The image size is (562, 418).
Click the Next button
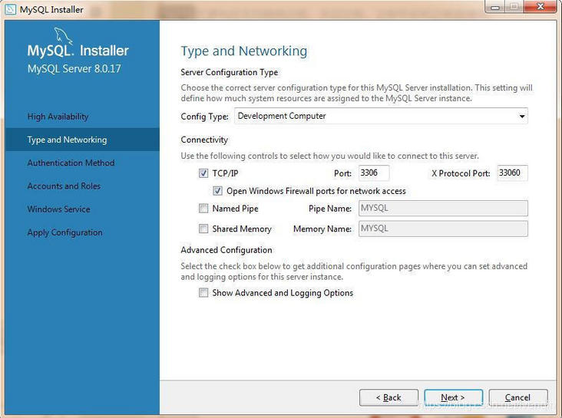click(x=453, y=397)
